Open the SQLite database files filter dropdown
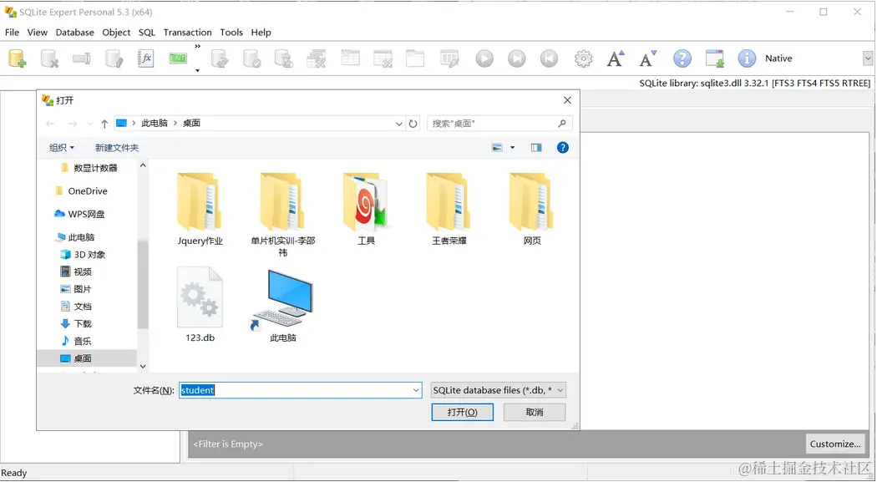Viewport: 877px width, 482px height. pyautogui.click(x=499, y=390)
